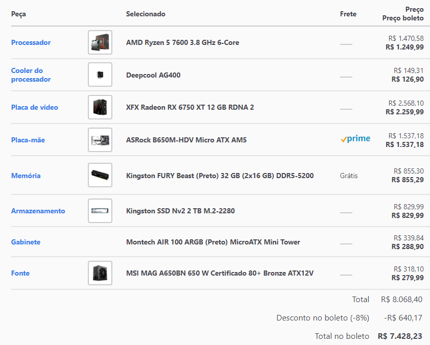
Task: Click the Grátis shipping label for memory
Action: tap(349, 176)
